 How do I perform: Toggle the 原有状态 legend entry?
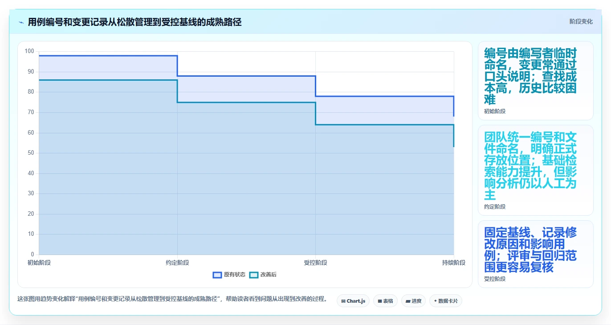click(229, 275)
